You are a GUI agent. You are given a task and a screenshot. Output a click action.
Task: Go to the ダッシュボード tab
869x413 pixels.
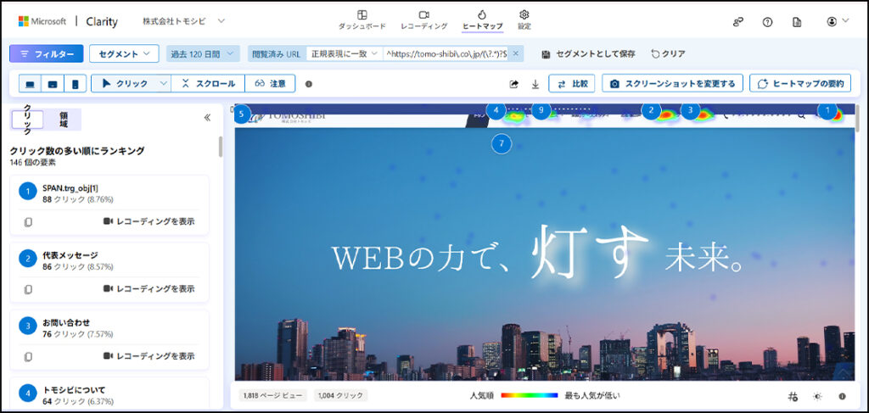click(x=362, y=20)
